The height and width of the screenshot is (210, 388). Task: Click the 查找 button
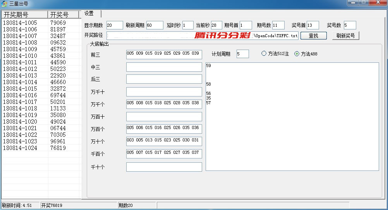point(314,36)
